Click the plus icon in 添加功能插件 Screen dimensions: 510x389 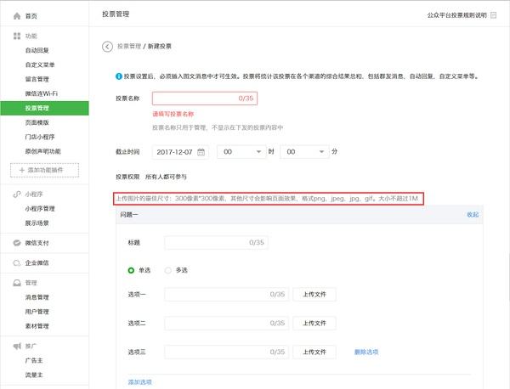point(22,170)
